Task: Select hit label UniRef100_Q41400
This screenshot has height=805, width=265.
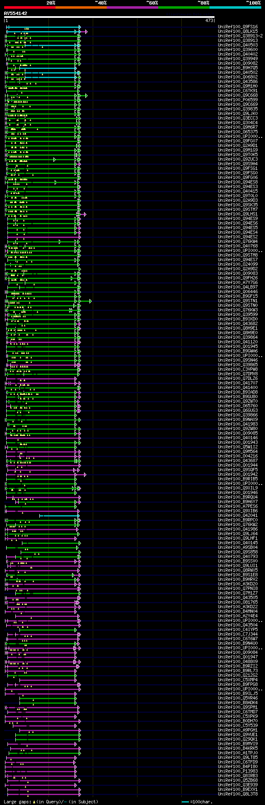Action: coord(238,387)
